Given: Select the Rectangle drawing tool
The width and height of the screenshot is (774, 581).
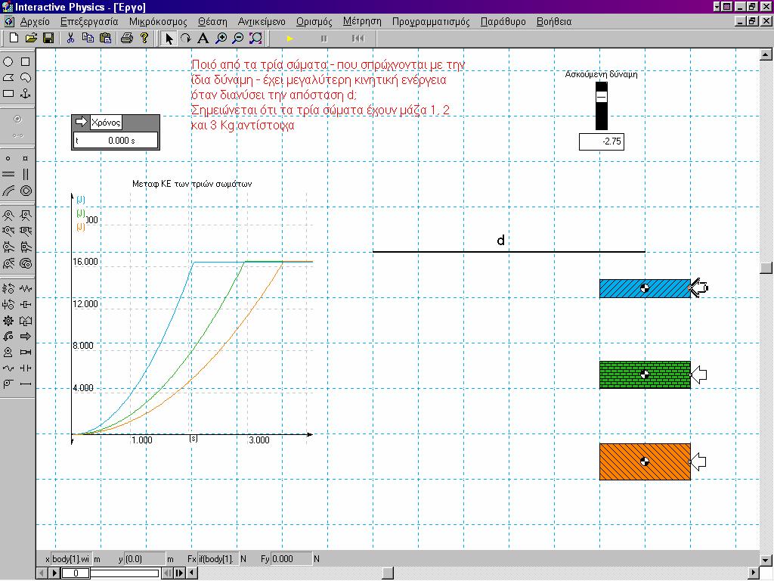Looking at the screenshot, I should coord(8,93).
